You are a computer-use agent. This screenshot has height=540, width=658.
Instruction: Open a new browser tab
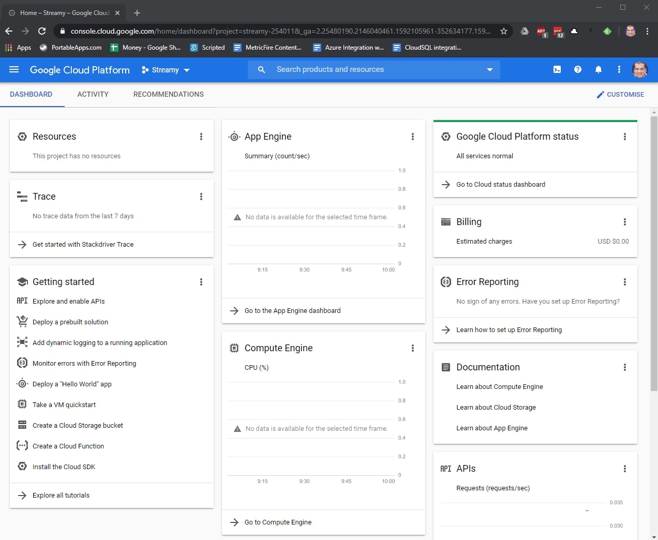pos(137,13)
